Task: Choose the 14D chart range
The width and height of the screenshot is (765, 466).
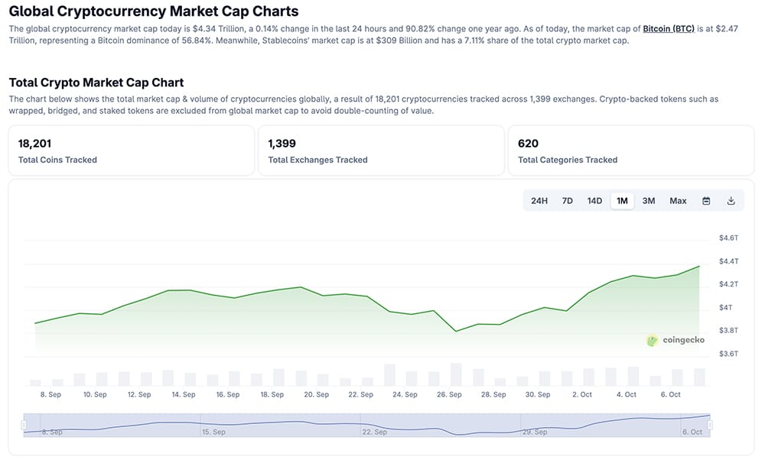Action: 594,201
